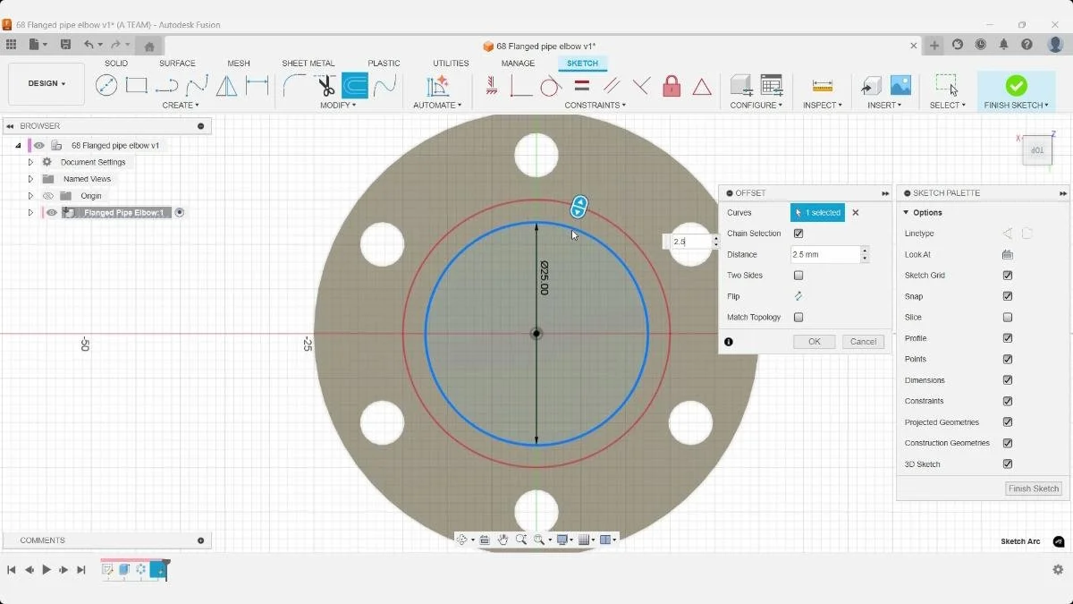Click the highlighted Offset tool icon
This screenshot has height=604, width=1073.
pyautogui.click(x=355, y=86)
